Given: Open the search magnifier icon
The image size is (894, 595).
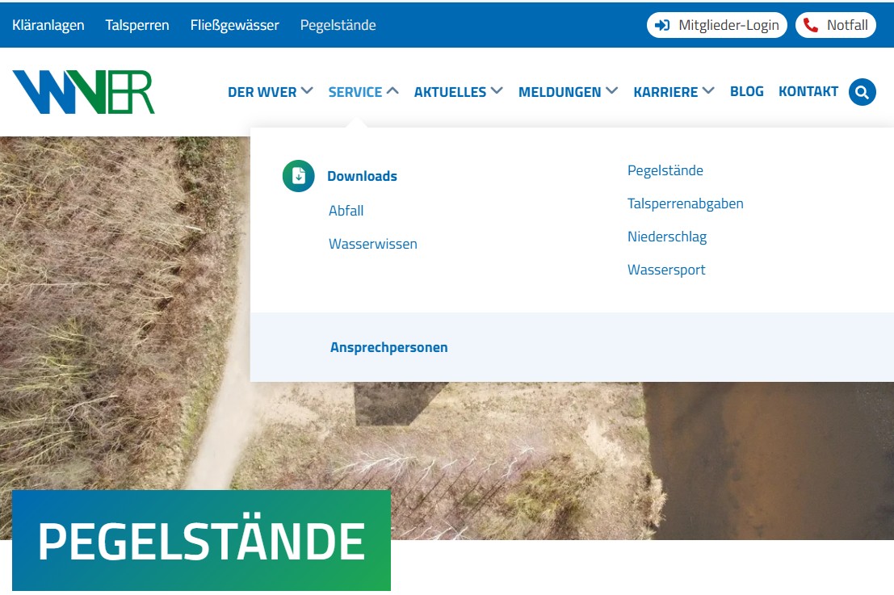Looking at the screenshot, I should (862, 92).
